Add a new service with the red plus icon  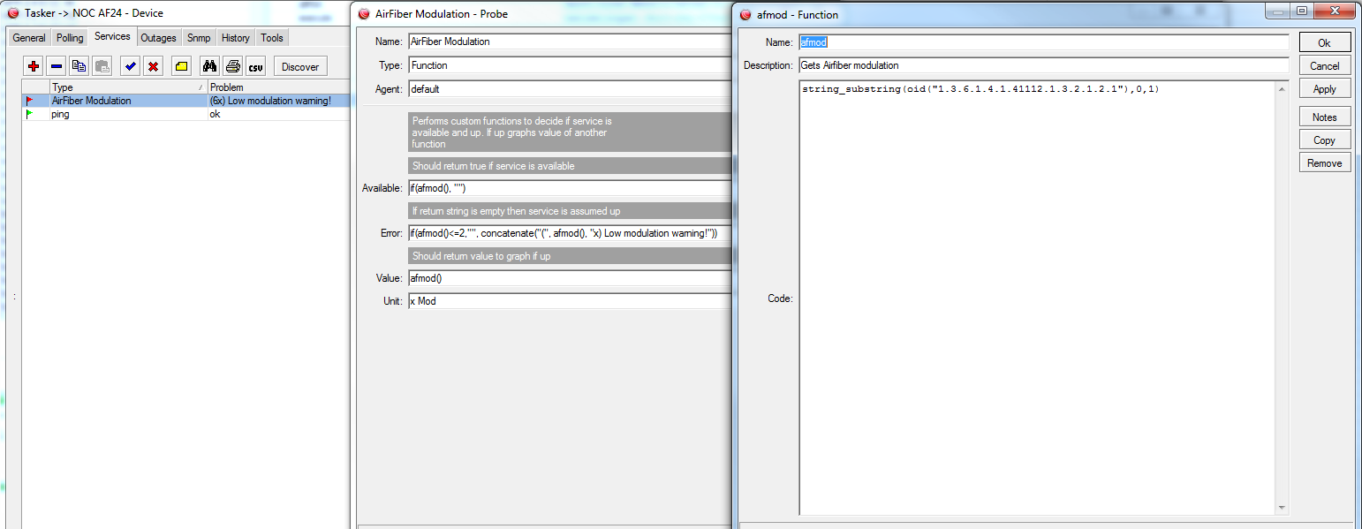pyautogui.click(x=34, y=66)
